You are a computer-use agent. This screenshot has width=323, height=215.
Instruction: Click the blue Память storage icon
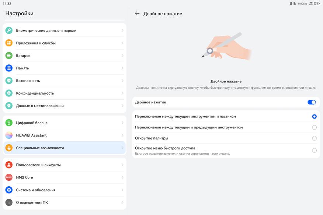9,68
